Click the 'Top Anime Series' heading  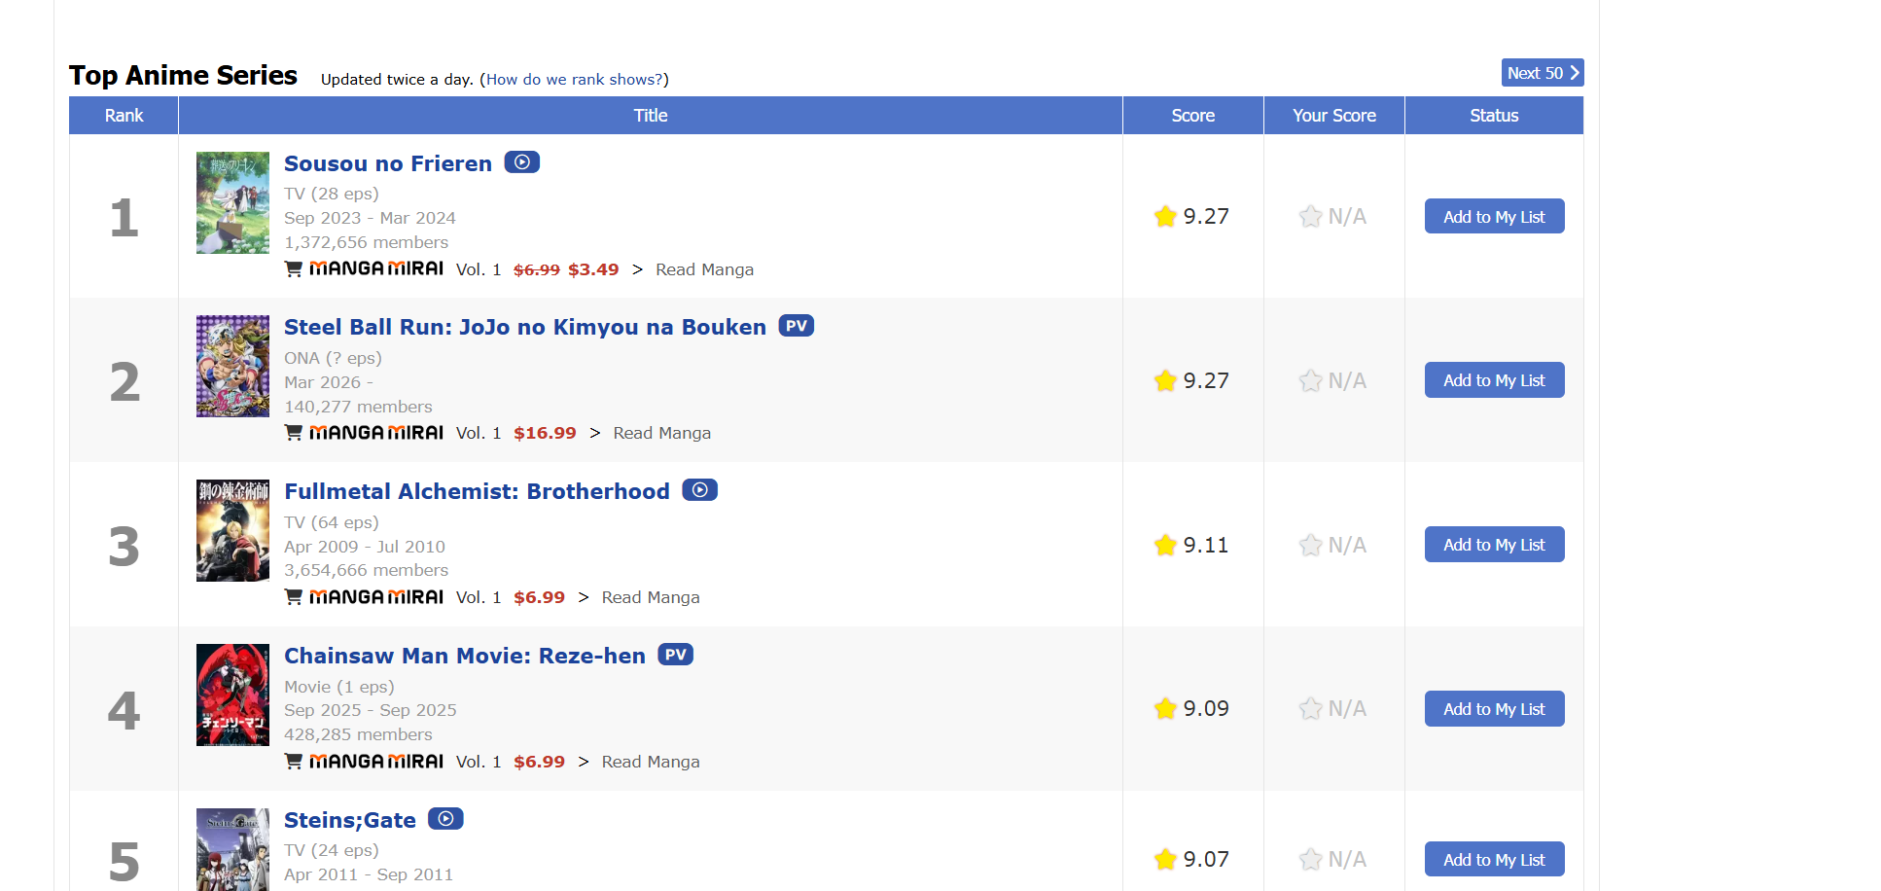click(183, 75)
